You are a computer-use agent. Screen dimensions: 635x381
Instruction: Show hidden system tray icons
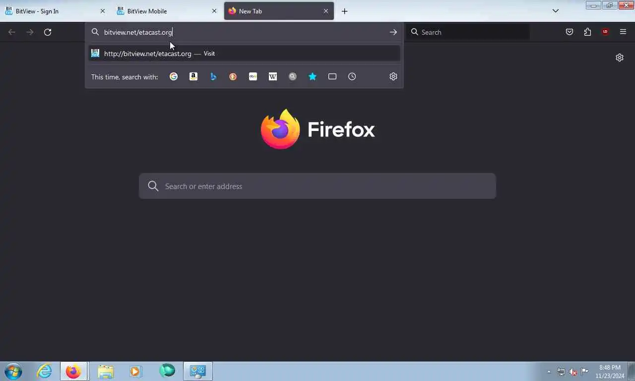tap(549, 372)
